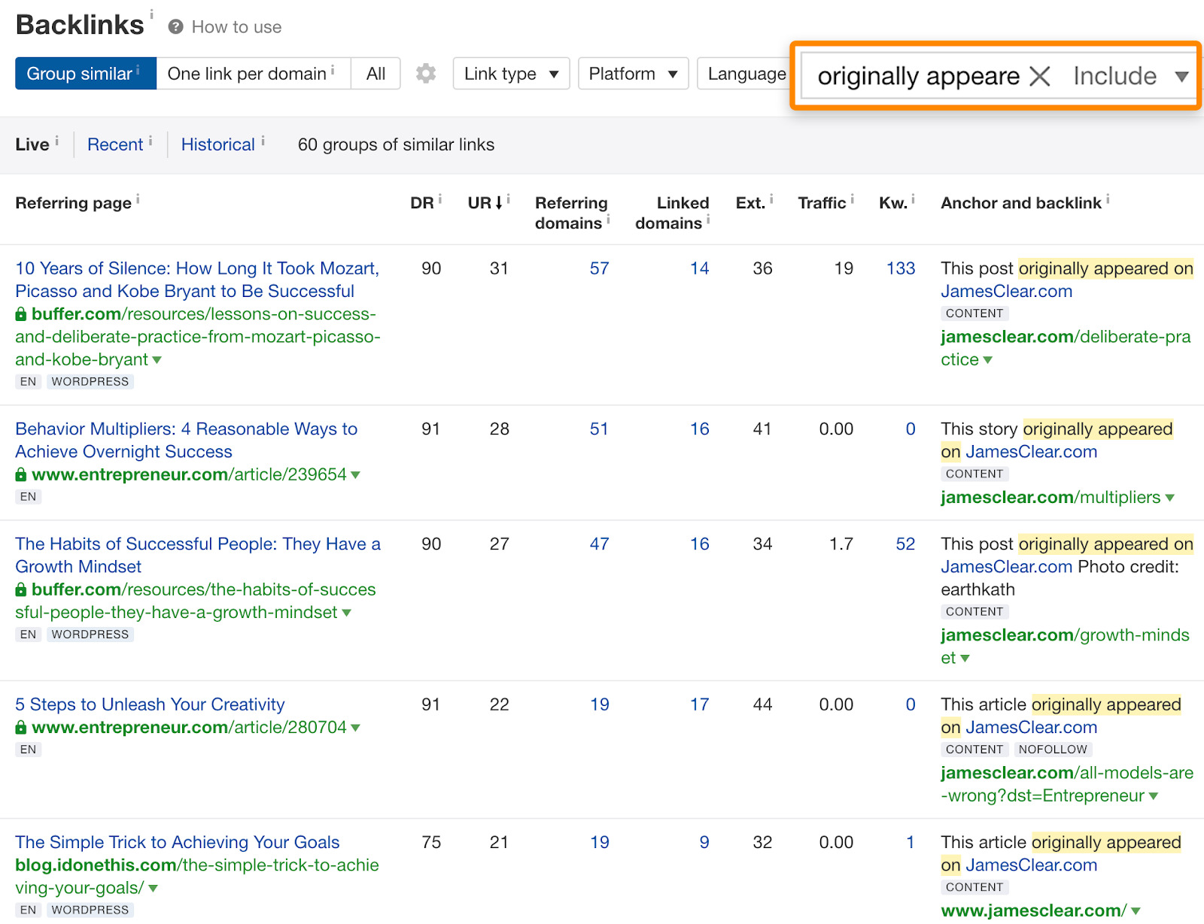
Task: Open the Platform filter
Action: pyautogui.click(x=632, y=73)
